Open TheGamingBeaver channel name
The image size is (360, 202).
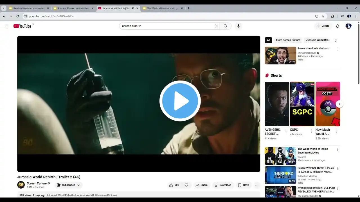coord(307,53)
